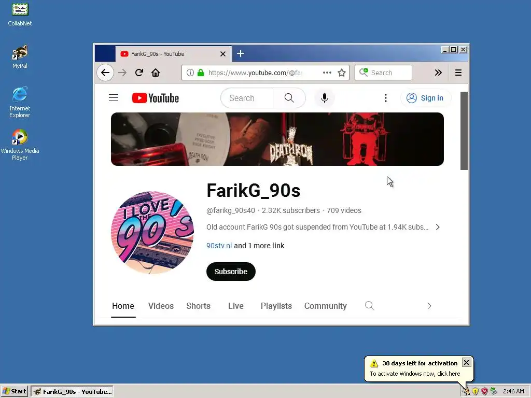This screenshot has width=531, height=398.
Task: Click the I Love the 90s channel avatar
Action: point(152,232)
